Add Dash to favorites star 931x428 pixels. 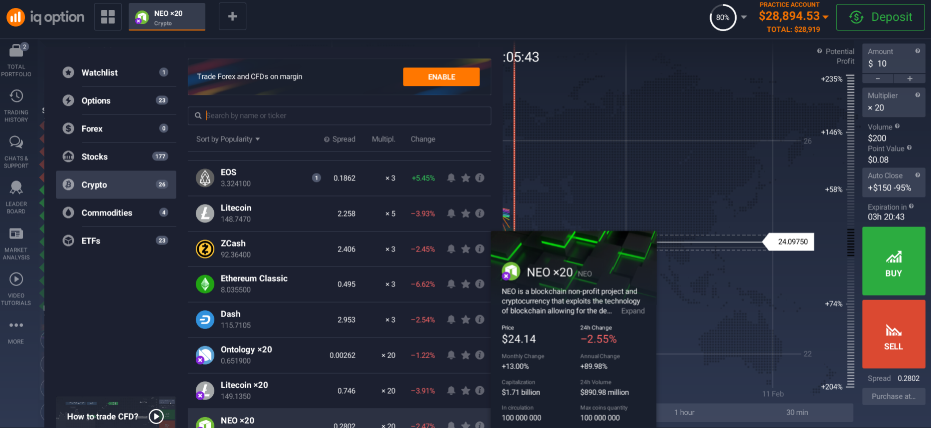(465, 319)
